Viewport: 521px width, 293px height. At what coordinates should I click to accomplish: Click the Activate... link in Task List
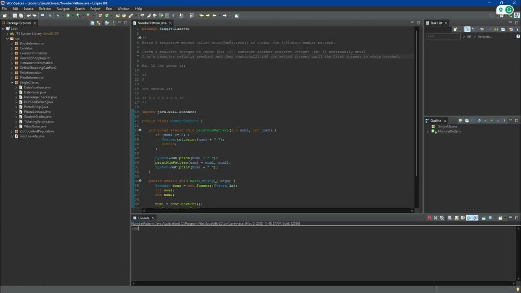click(485, 37)
